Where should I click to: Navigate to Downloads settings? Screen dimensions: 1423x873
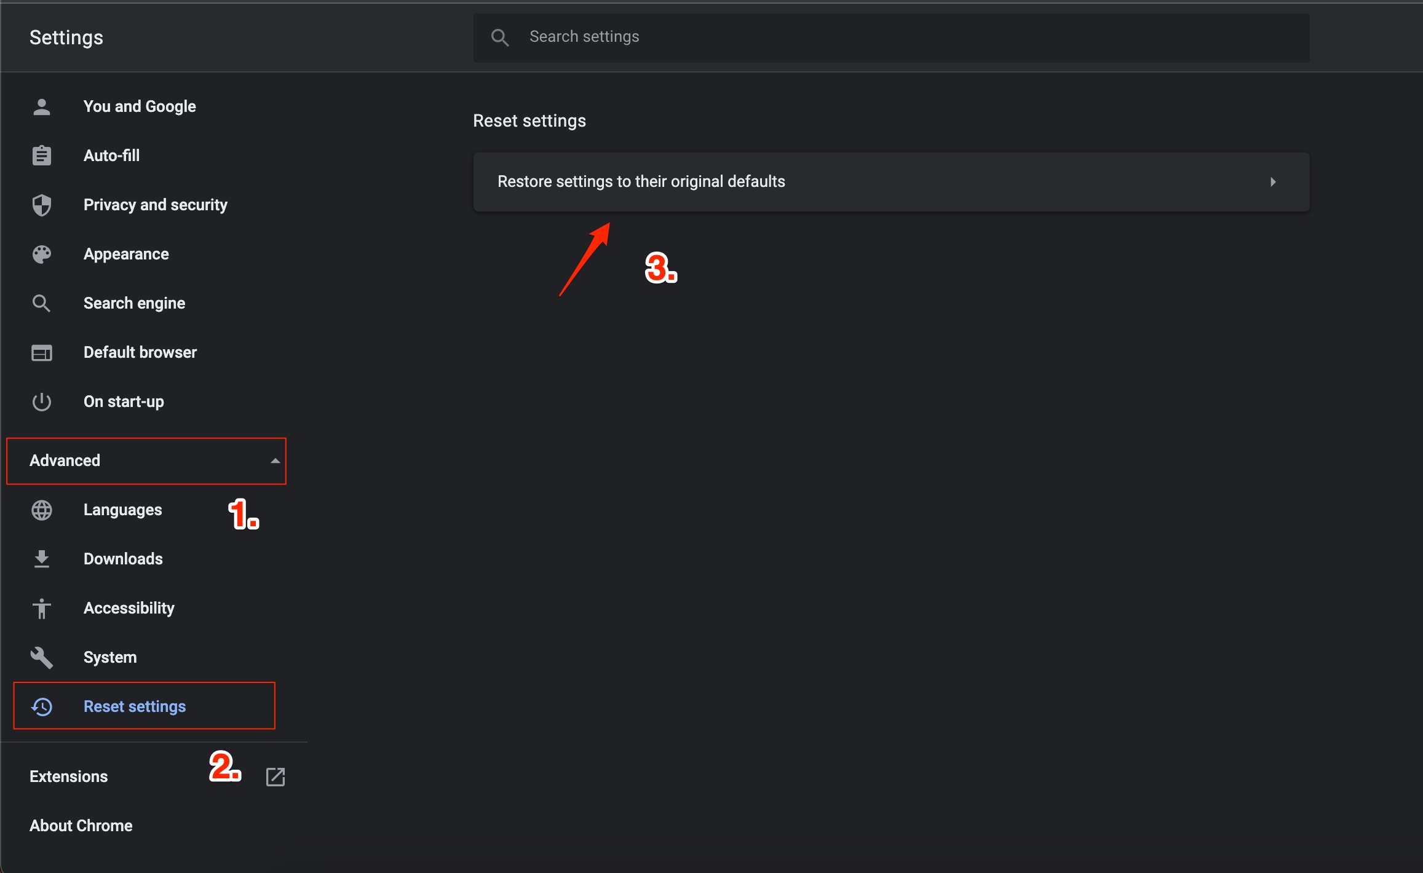point(121,558)
